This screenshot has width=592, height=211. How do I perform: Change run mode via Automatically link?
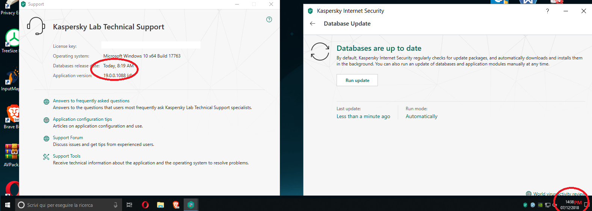tap(421, 116)
